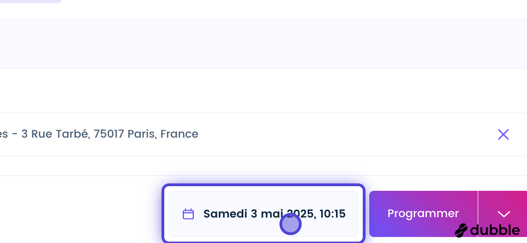
Task: Click the light grey text area panel
Action: [264, 43]
